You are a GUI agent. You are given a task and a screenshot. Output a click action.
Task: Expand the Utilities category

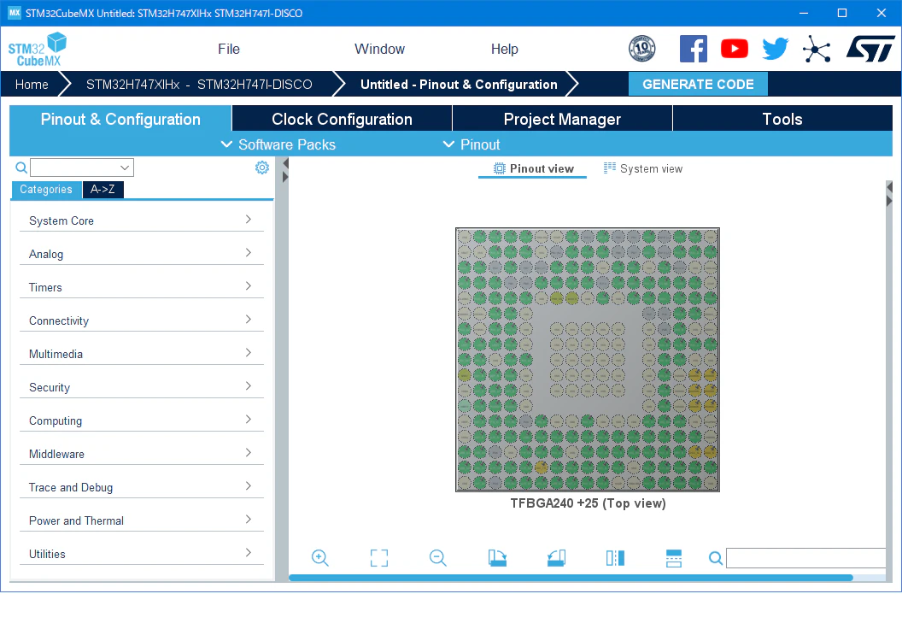pos(142,555)
